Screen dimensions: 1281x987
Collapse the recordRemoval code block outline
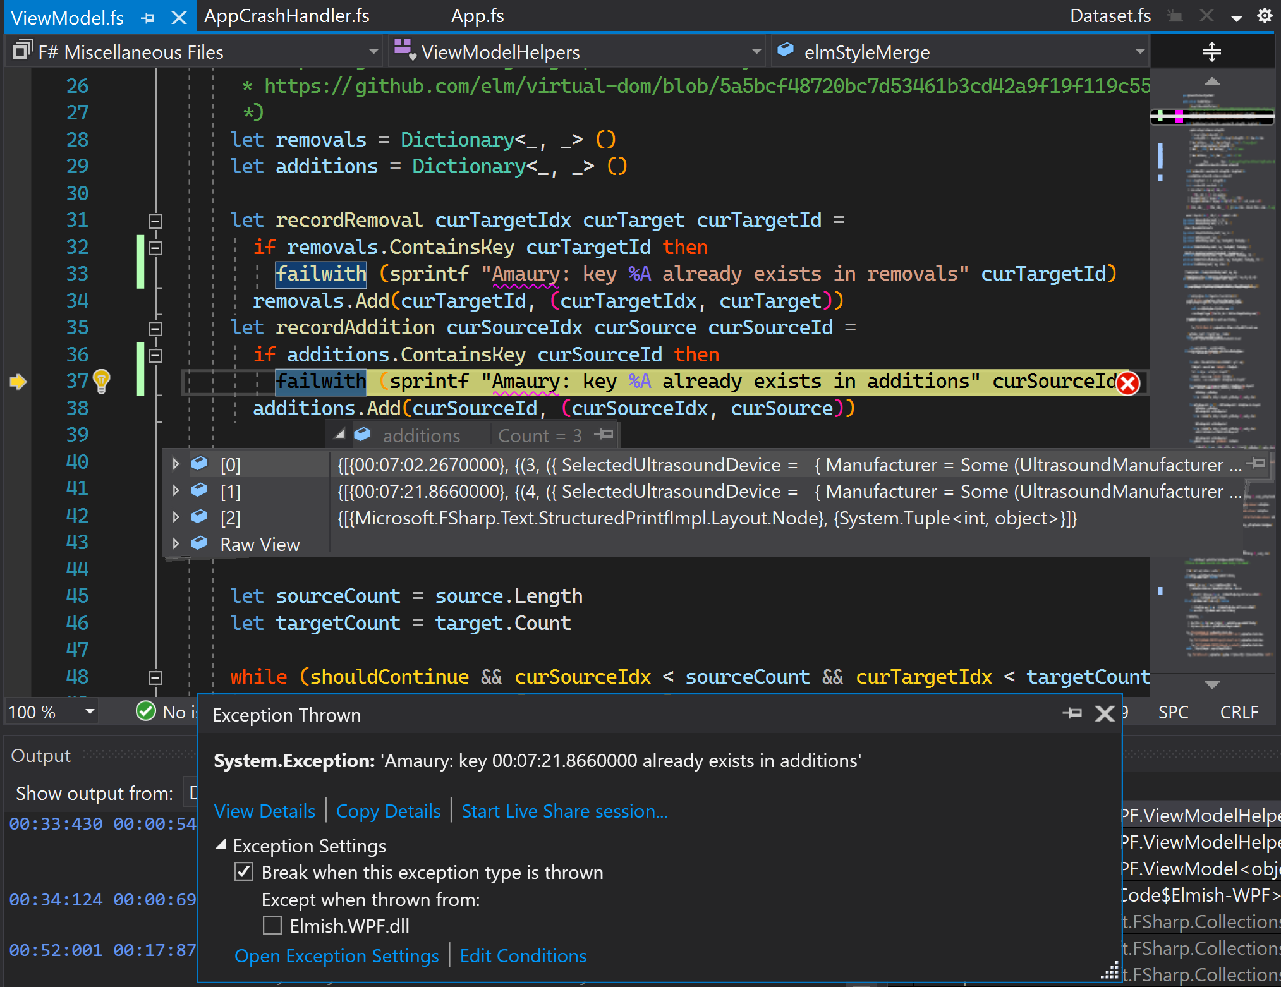[155, 221]
